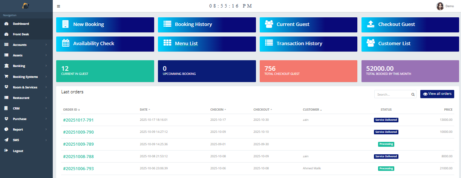Image resolution: width=461 pixels, height=178 pixels.
Task: Go to Dashboard in sidebar
Action: (x=21, y=24)
